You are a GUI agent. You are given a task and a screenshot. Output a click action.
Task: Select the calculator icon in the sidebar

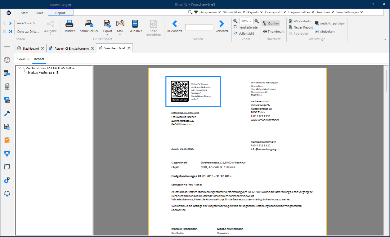7,87
